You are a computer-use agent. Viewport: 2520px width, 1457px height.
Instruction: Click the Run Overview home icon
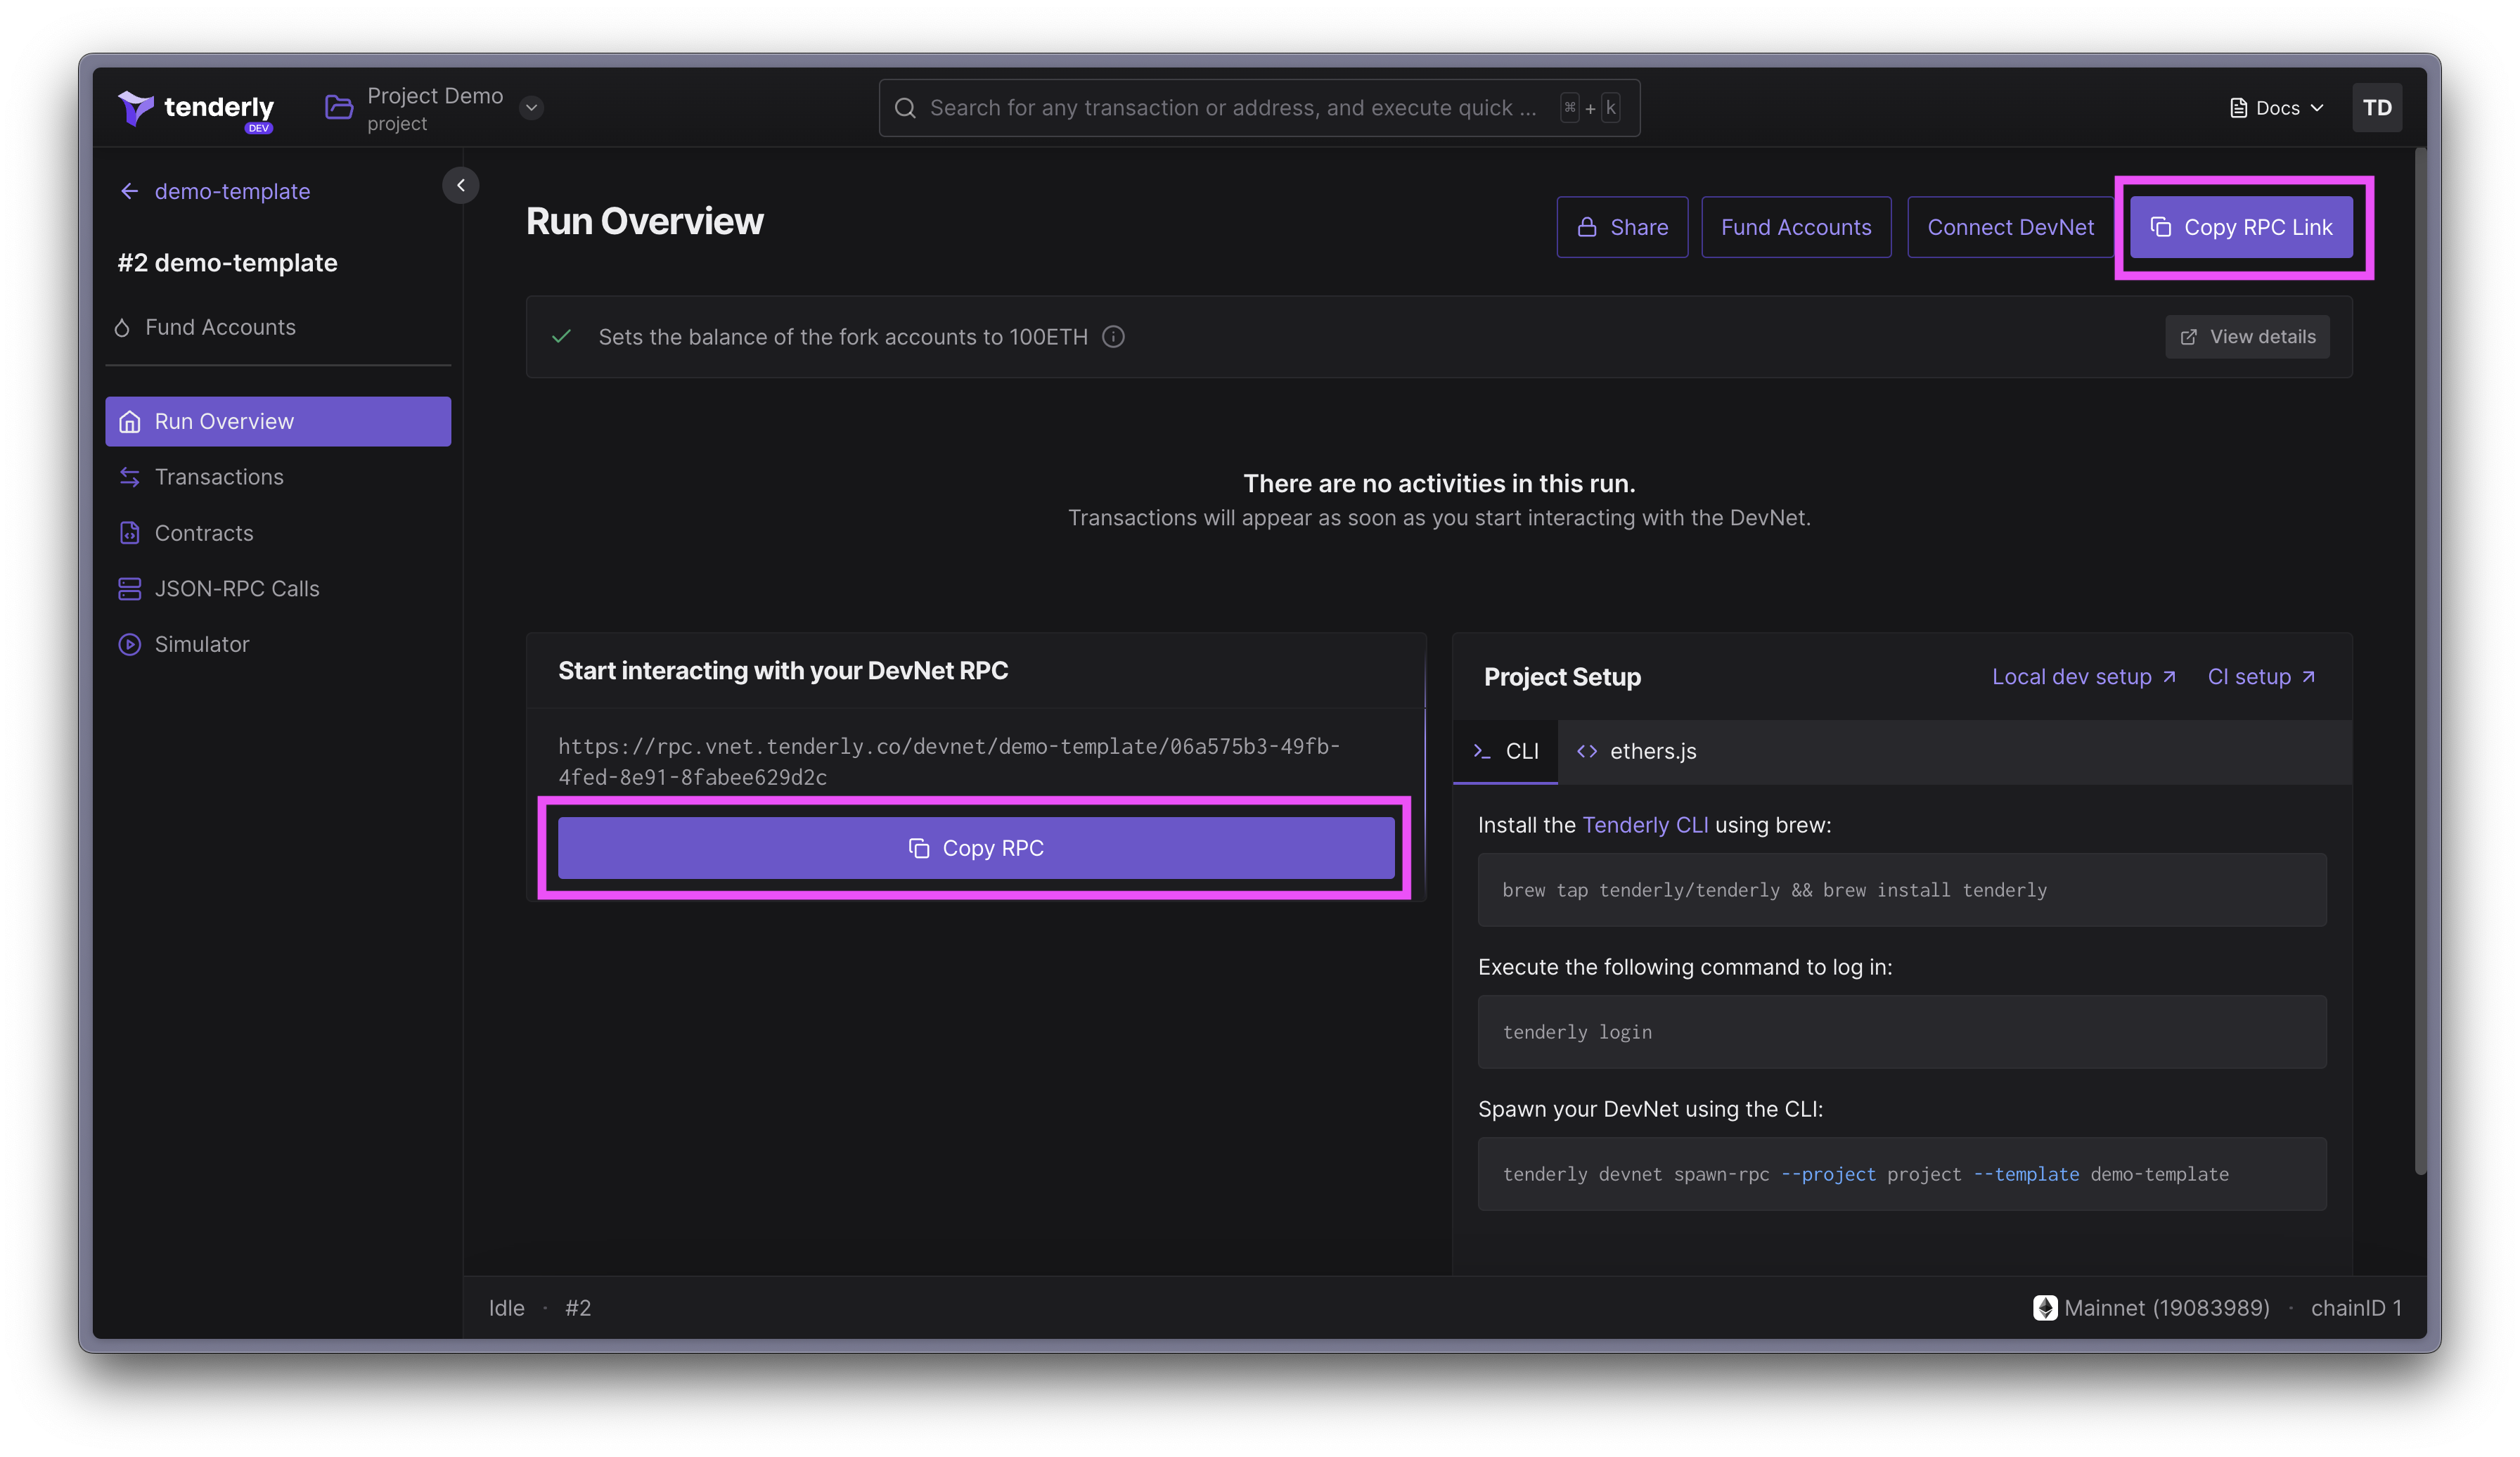click(x=129, y=421)
